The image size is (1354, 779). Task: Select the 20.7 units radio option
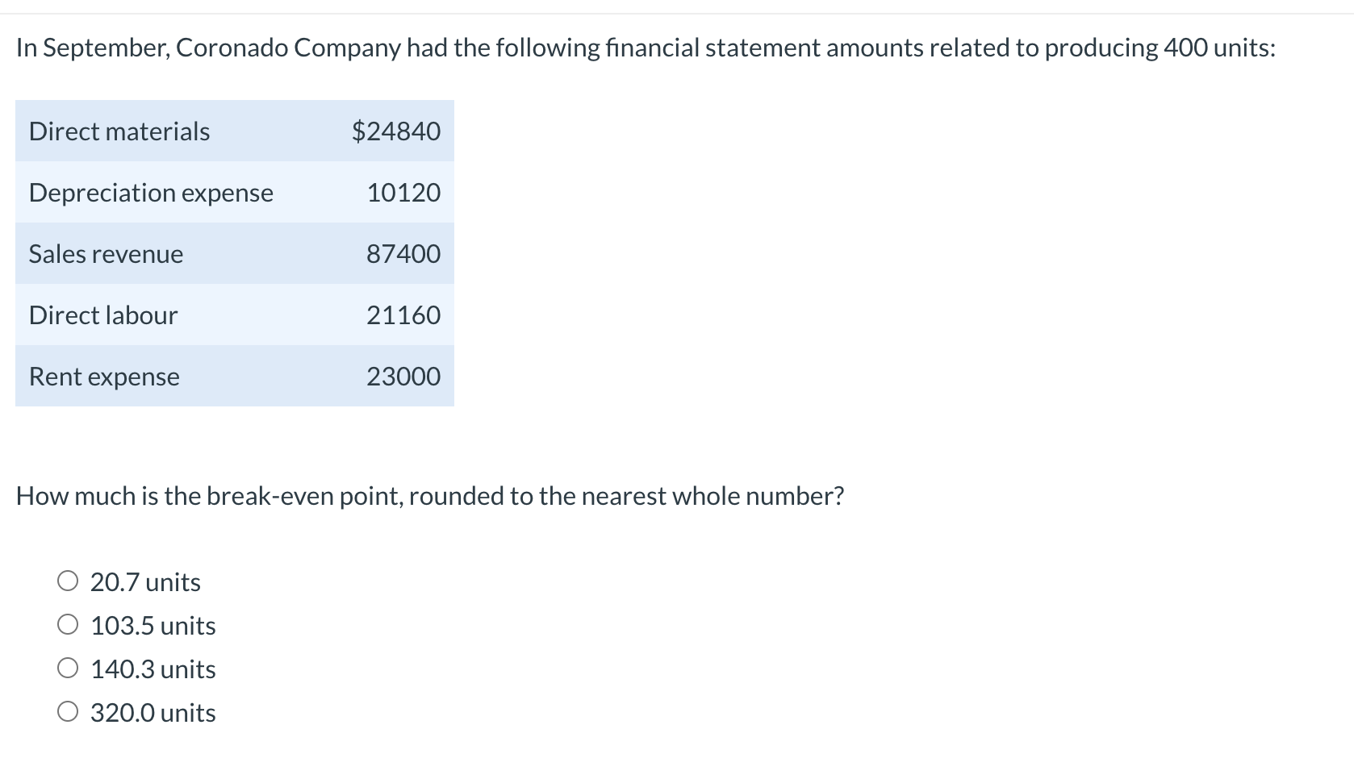(68, 581)
